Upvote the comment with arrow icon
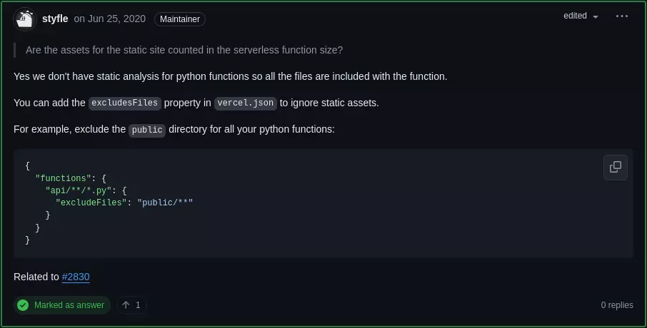Viewport: 647px width, 328px height. pos(126,305)
